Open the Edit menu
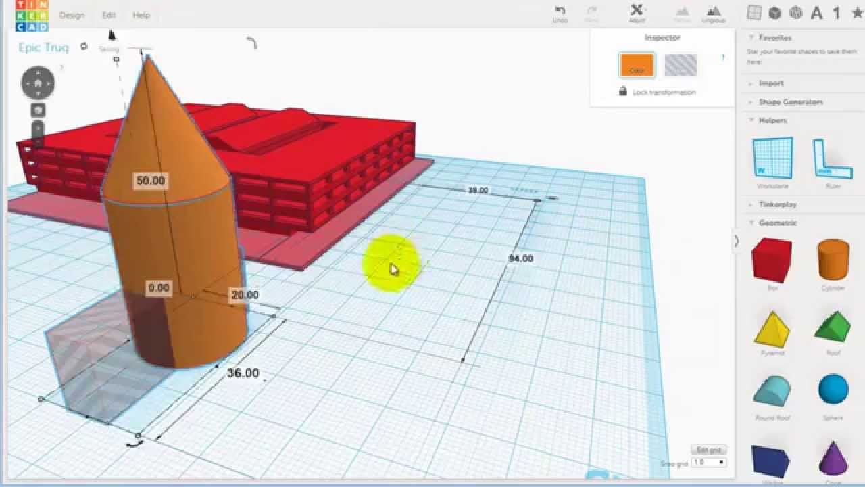This screenshot has width=865, height=487. (109, 15)
